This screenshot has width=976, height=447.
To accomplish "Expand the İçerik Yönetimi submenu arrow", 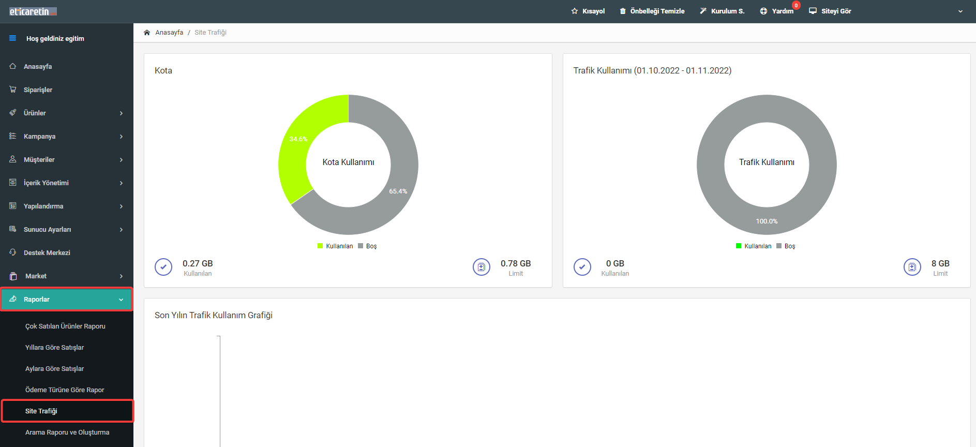I will point(121,183).
